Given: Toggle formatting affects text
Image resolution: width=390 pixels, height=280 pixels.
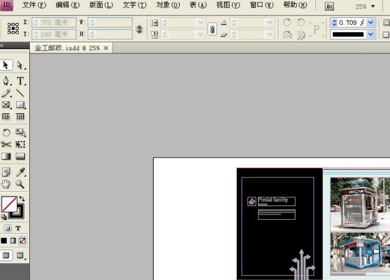Looking at the screenshot, I should coord(18,228).
